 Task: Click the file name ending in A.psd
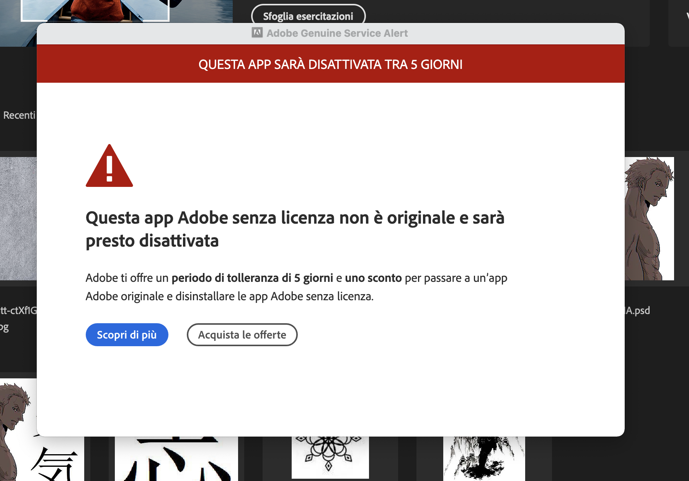tap(637, 310)
